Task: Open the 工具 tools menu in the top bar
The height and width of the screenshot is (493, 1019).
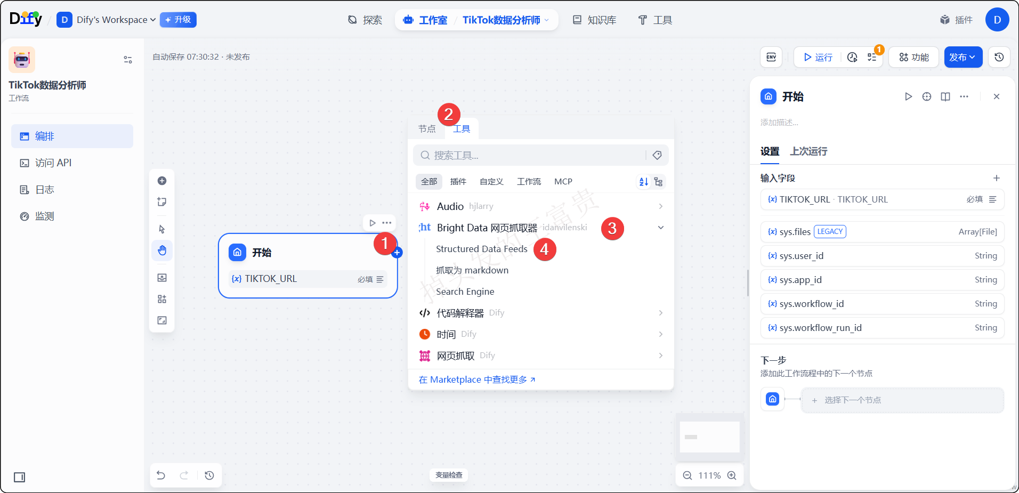Action: coord(655,20)
